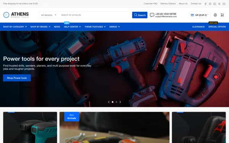The height and width of the screenshot is (143, 229).
Task: Open Contact Us link
Action: click(x=196, y=4)
